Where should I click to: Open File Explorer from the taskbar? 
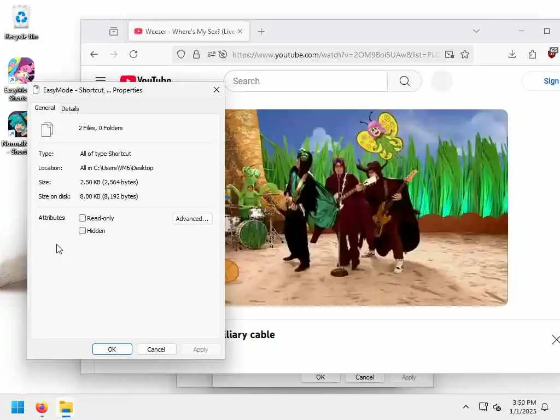coord(66,407)
